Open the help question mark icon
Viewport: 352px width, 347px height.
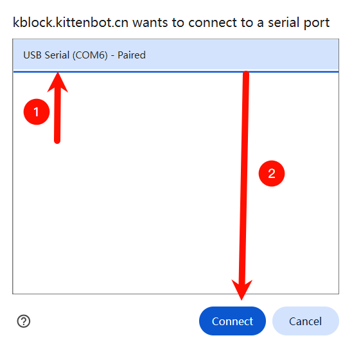tap(24, 321)
